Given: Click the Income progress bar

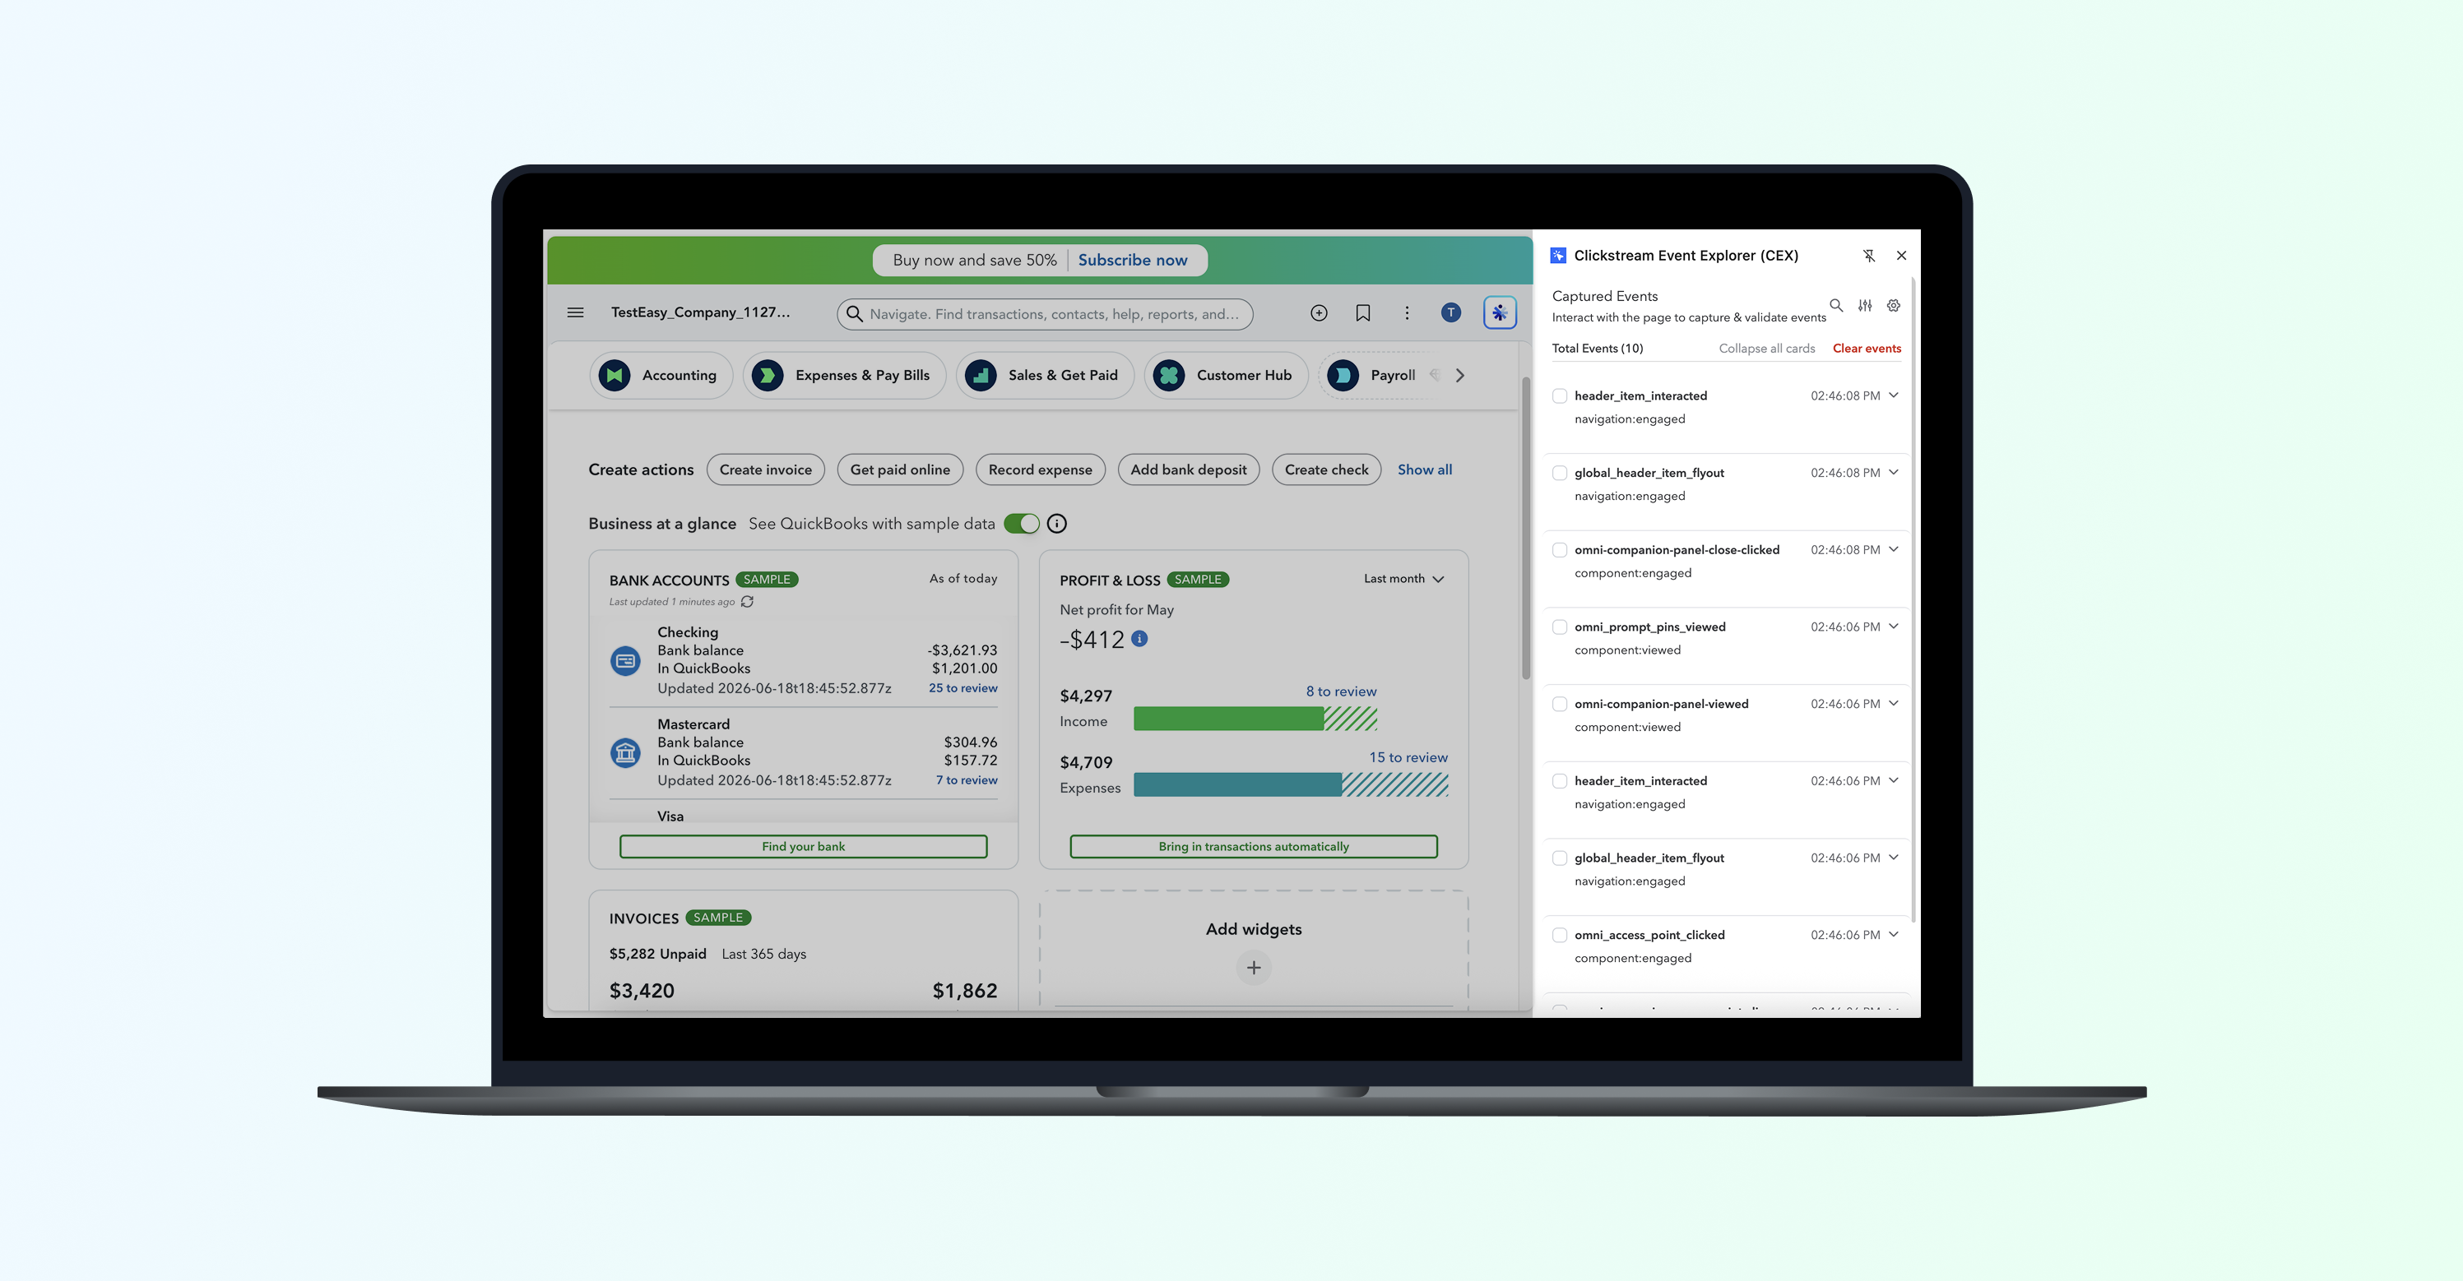Looking at the screenshot, I should point(1255,719).
